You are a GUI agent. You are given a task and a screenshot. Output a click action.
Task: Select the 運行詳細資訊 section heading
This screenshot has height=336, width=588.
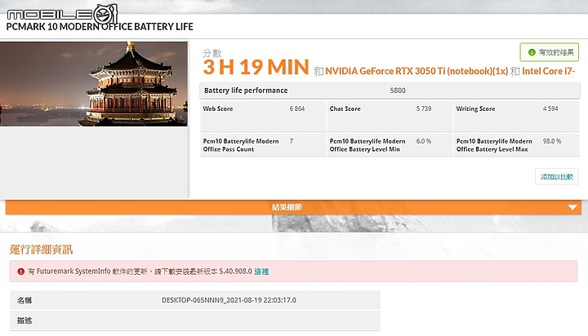[x=42, y=250]
